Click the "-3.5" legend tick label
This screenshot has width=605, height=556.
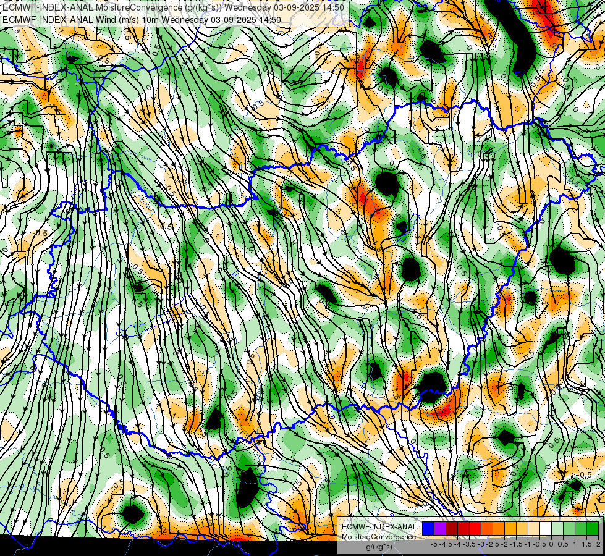click(469, 544)
